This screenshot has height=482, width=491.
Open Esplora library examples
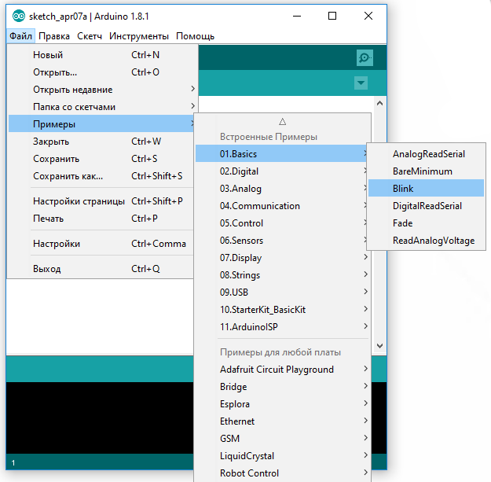coord(282,403)
